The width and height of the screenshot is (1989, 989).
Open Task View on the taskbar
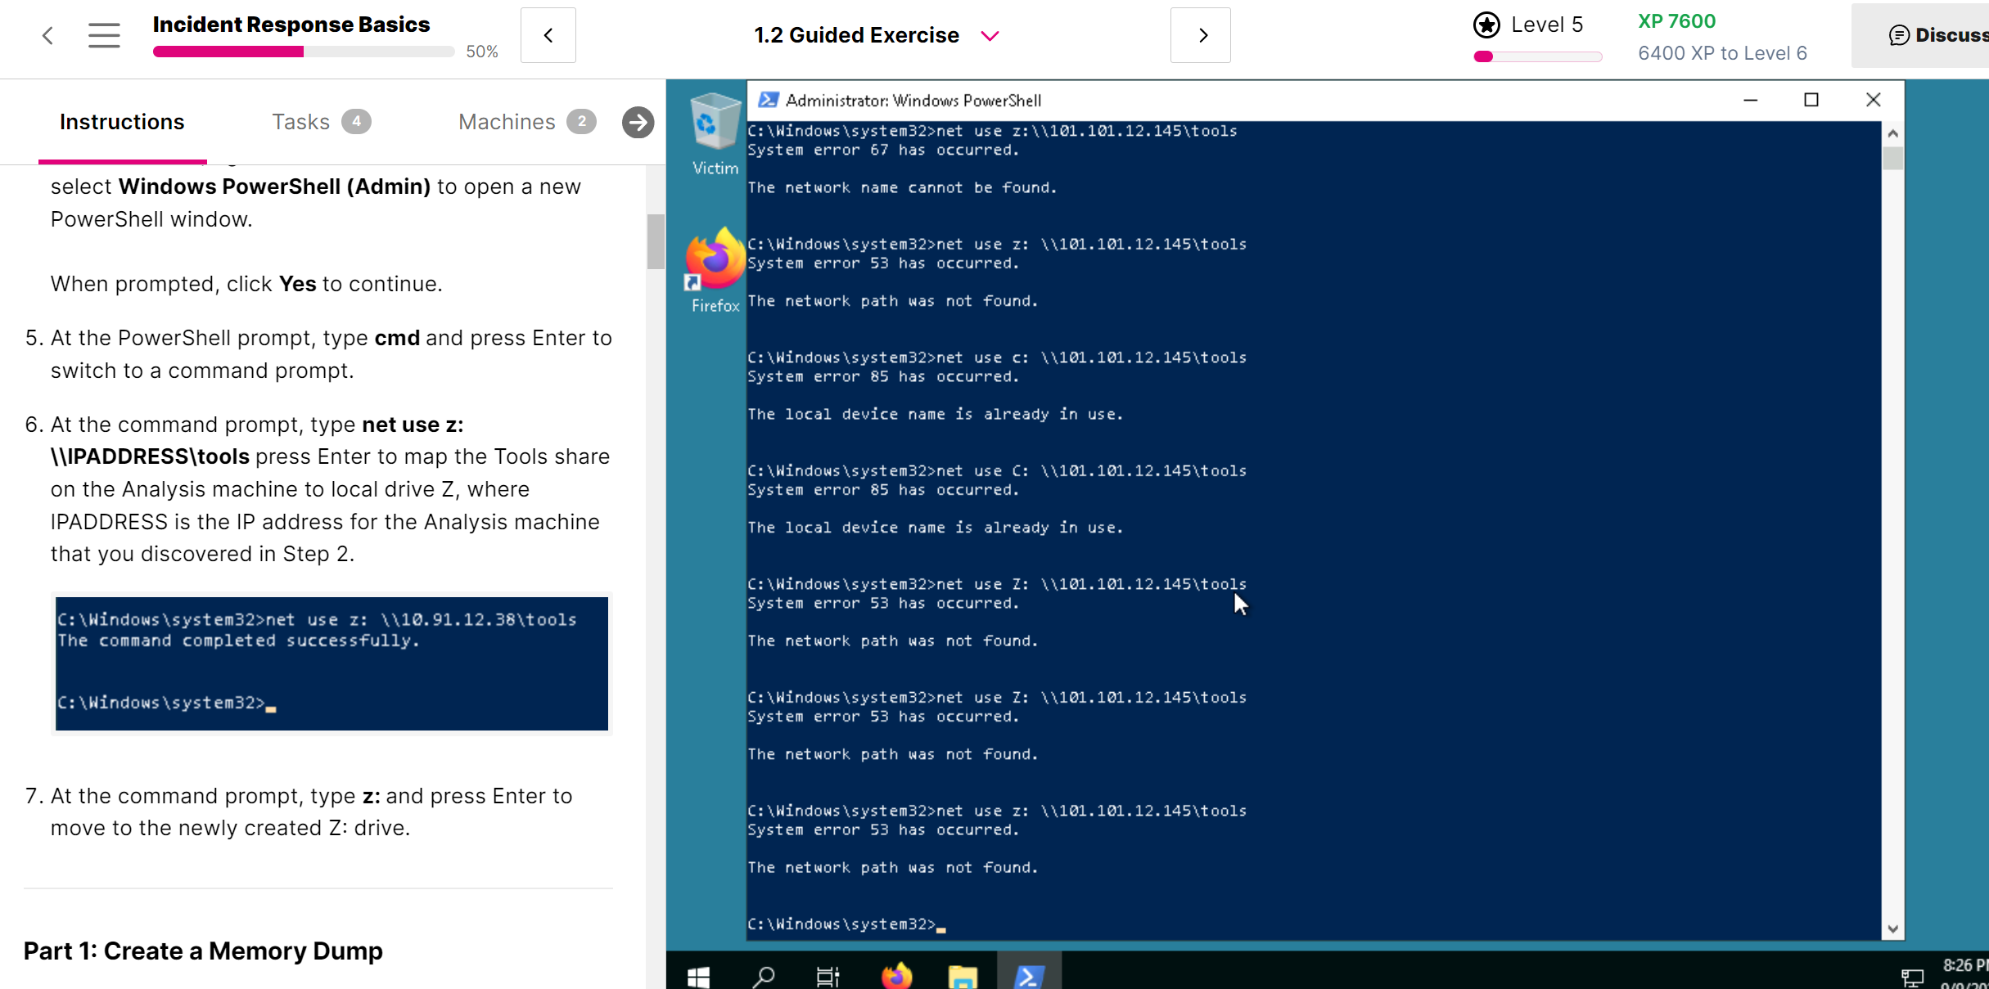click(828, 976)
